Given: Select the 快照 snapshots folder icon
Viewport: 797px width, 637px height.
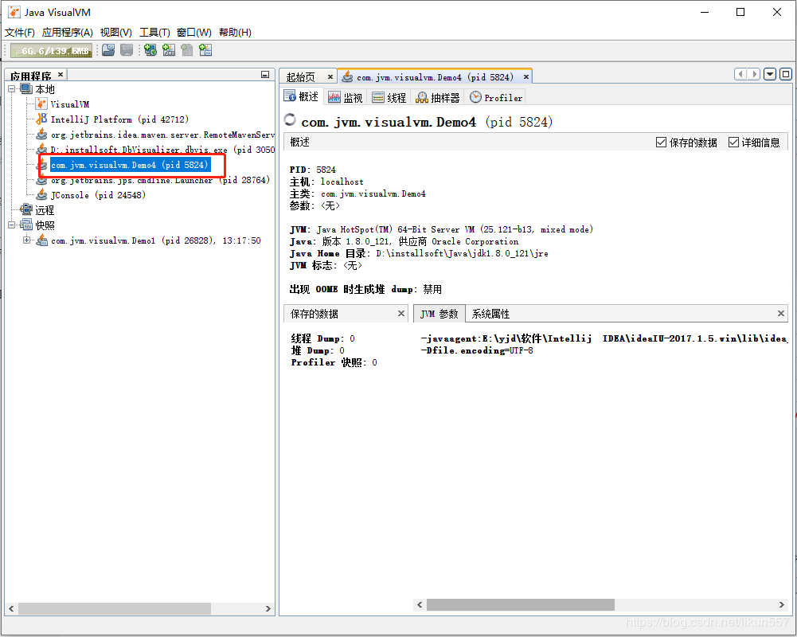Looking at the screenshot, I should click(26, 225).
